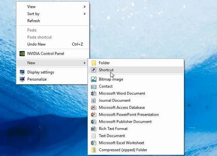Screen dimensions: 217x156
Task: Click the Microsoft Access Database icon
Action: click(x=94, y=108)
